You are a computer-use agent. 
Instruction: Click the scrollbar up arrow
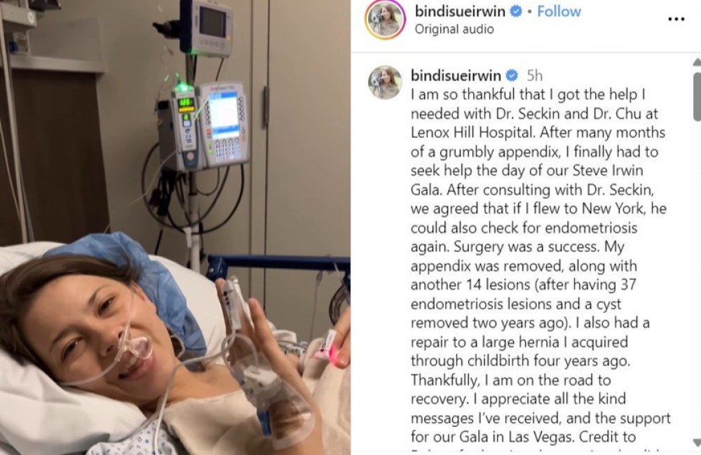coord(697,62)
